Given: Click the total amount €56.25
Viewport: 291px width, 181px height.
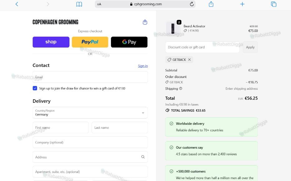Looking at the screenshot, I should tap(251, 98).
